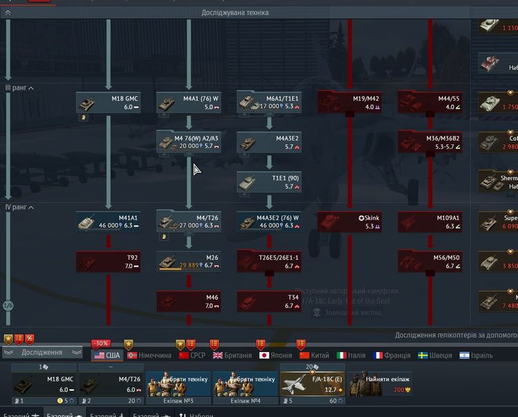Select the M18 GMC tank in research tree
The width and height of the screenshot is (518, 417).
click(108, 102)
